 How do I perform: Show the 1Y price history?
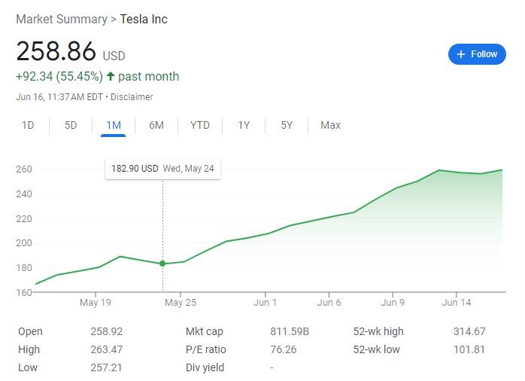244,125
